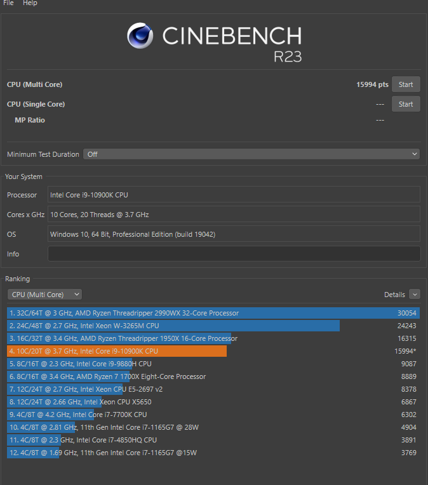Click the 24243 score value
The height and width of the screenshot is (485, 428).
(406, 326)
